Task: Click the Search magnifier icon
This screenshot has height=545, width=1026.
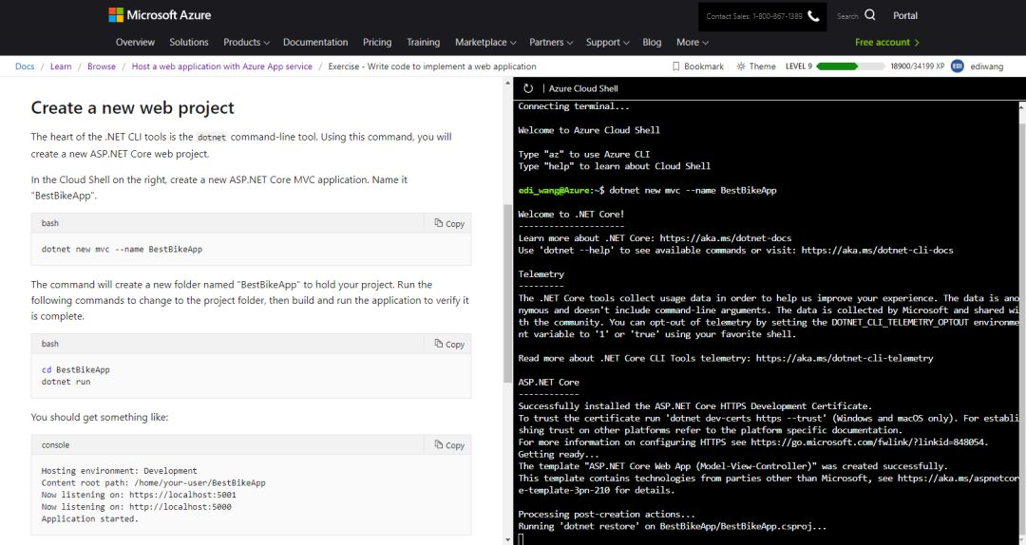Action: [869, 15]
